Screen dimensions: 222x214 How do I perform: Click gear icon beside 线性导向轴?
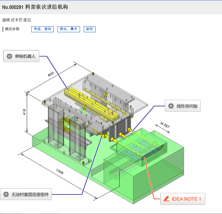(x=171, y=106)
